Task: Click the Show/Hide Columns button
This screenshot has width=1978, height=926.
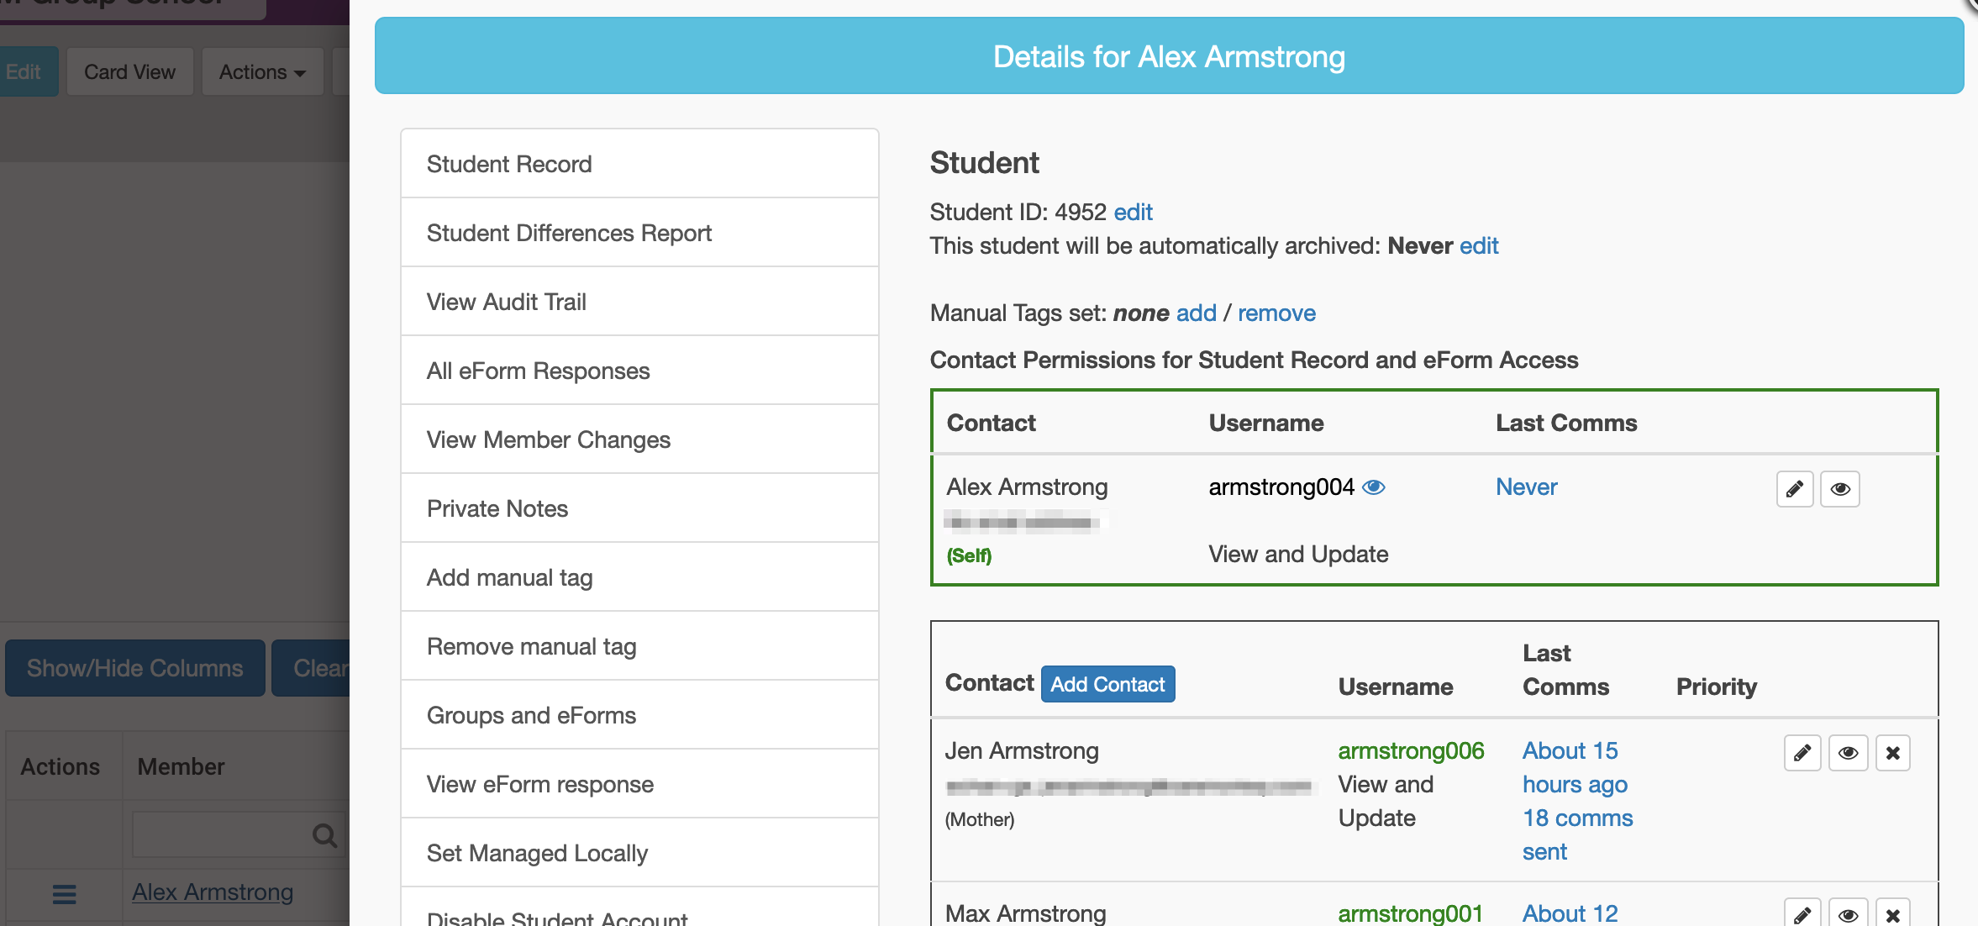Action: [x=134, y=668]
